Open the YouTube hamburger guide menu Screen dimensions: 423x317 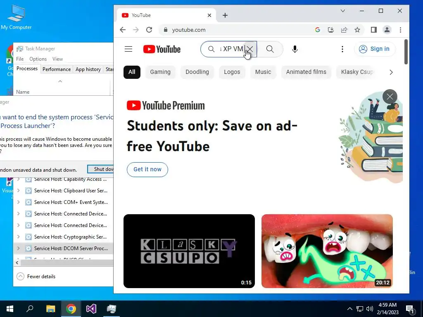128,49
